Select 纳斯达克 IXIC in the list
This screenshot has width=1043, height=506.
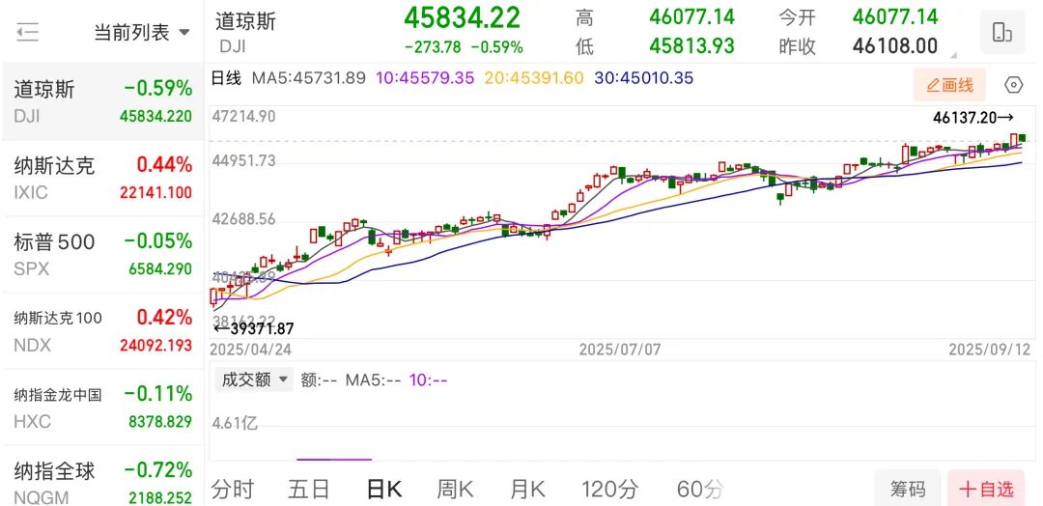[x=102, y=179]
